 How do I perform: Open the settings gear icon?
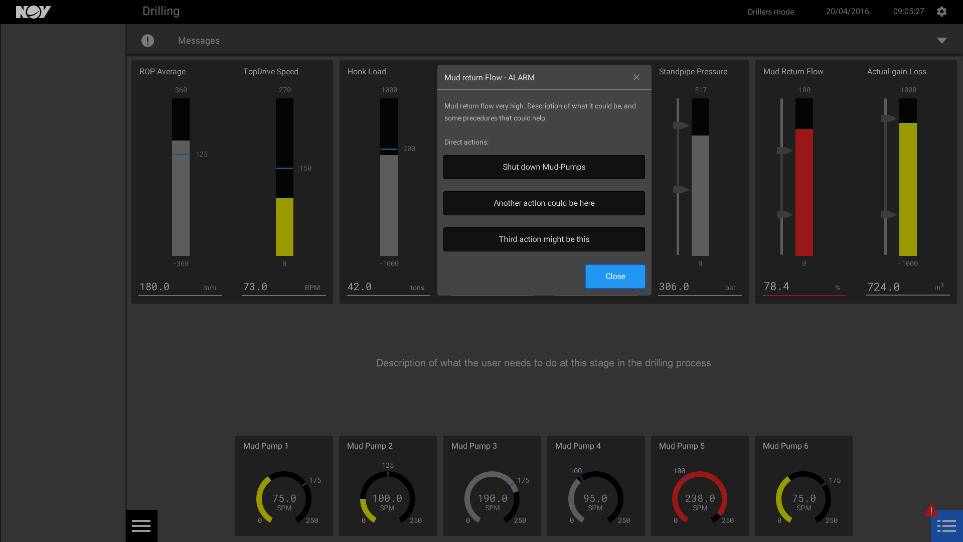941,12
